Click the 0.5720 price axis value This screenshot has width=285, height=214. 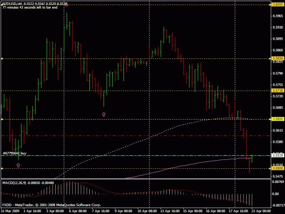click(x=278, y=96)
